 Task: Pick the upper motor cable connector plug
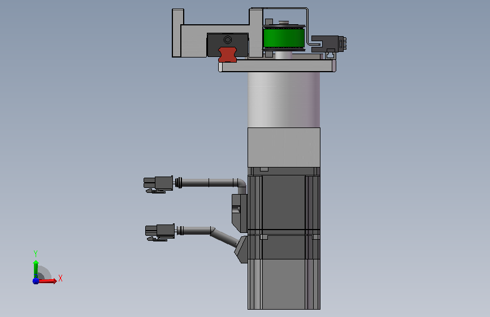tap(158, 184)
